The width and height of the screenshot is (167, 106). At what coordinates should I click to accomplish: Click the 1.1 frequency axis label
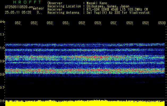pyautogui.click(x=2, y=35)
